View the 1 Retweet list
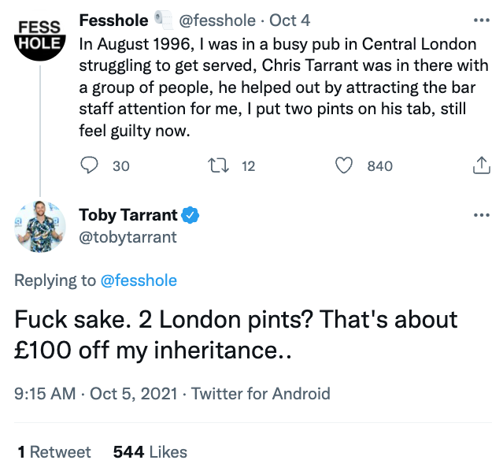 tap(54, 452)
